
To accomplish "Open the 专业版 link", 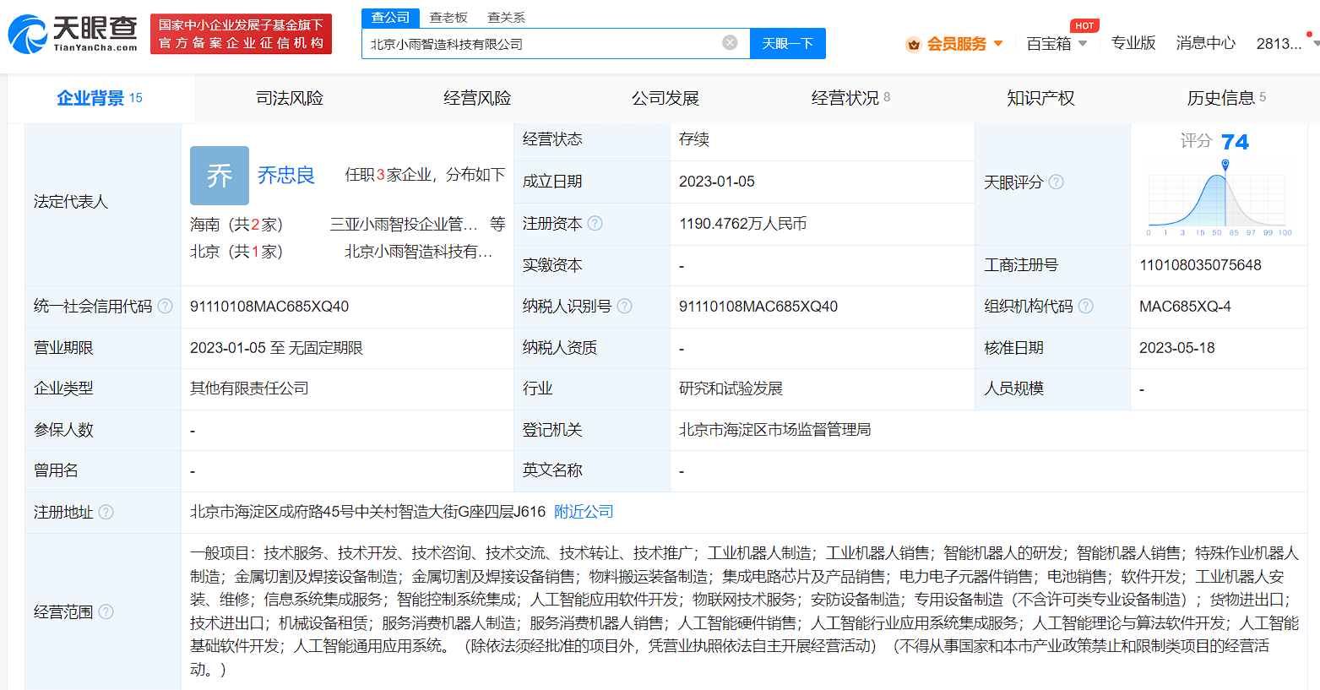I will click(1133, 43).
